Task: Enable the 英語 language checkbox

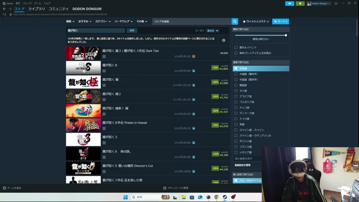Action: point(236,124)
